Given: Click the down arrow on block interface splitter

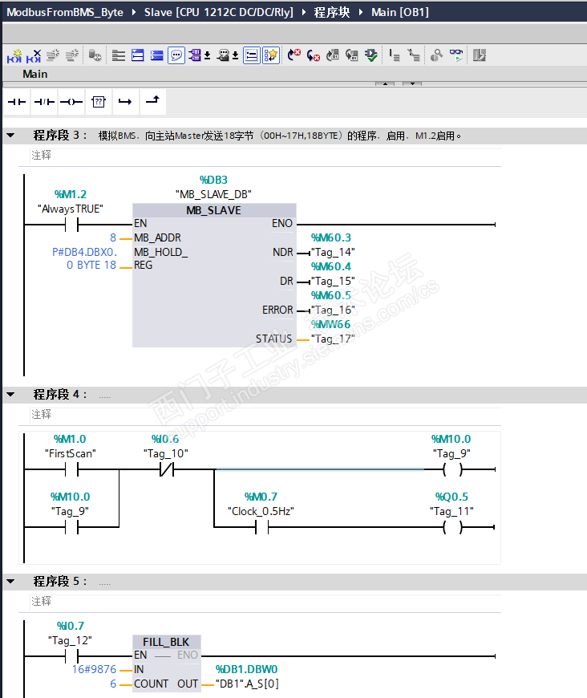Looking at the screenshot, I should coord(412,83).
